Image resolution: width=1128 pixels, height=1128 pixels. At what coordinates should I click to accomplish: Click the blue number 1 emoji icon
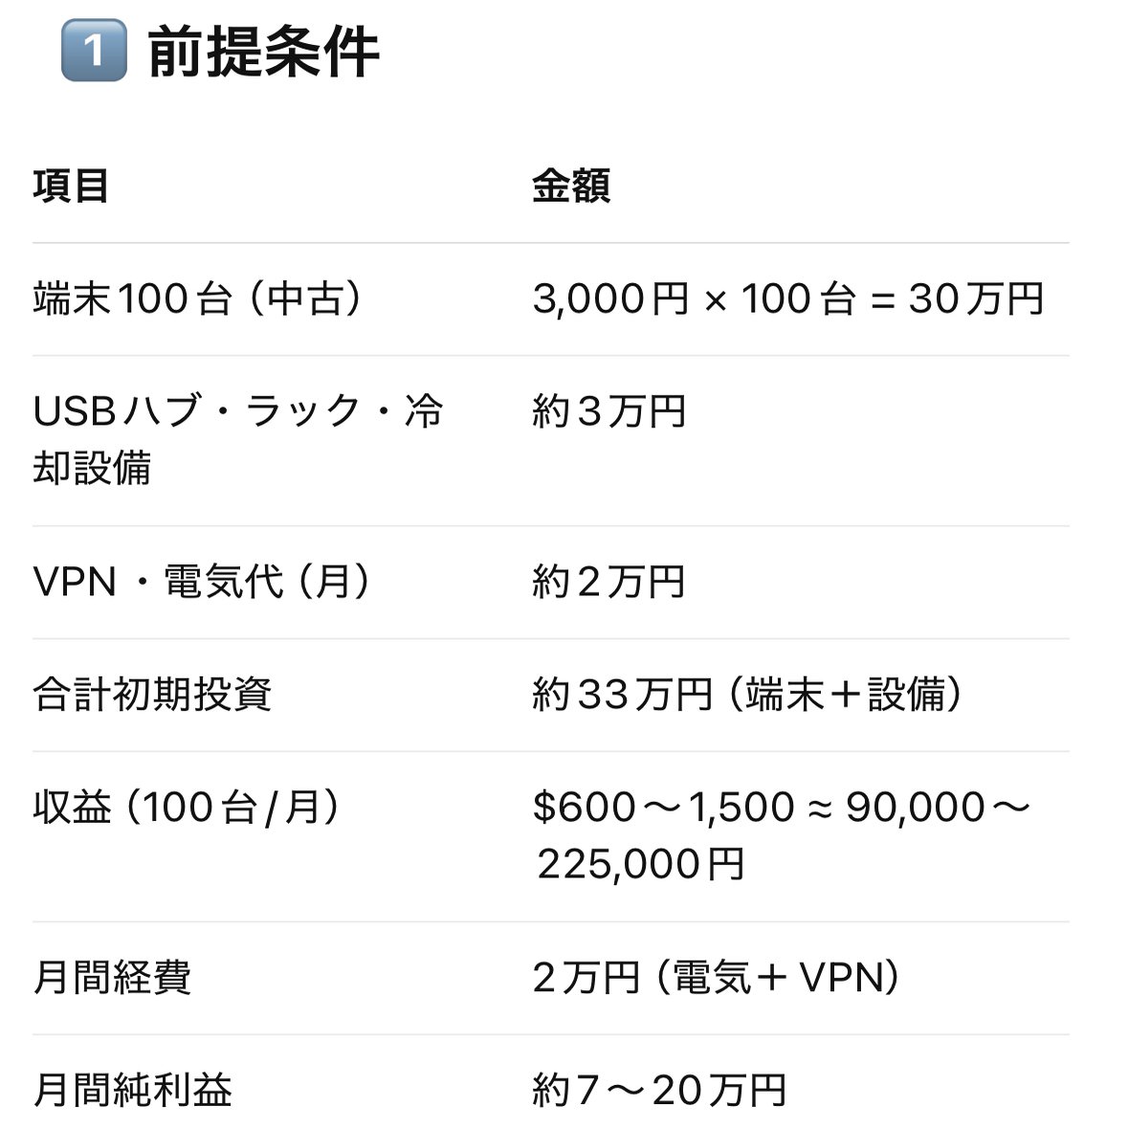pos(95,51)
